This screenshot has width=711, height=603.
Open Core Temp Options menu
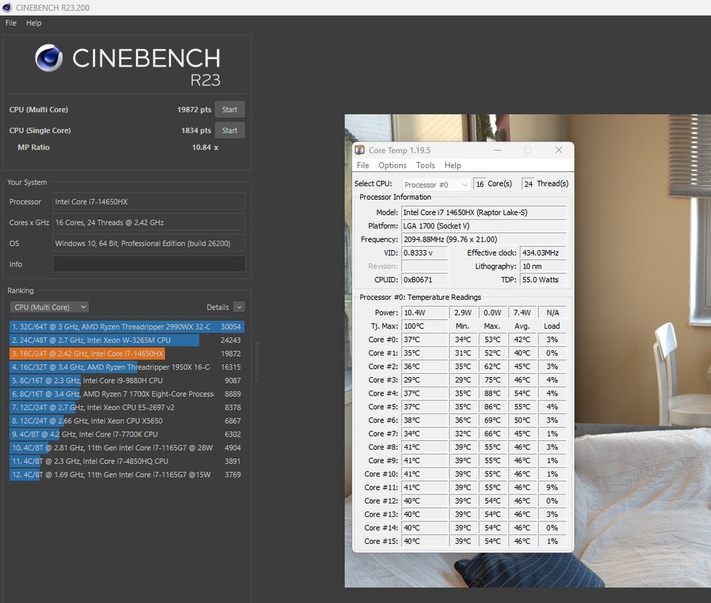tap(392, 165)
